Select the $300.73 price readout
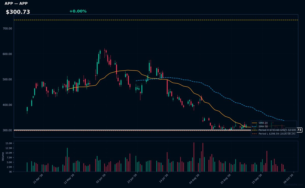The width and height of the screenshot is (305, 188). click(x=18, y=12)
